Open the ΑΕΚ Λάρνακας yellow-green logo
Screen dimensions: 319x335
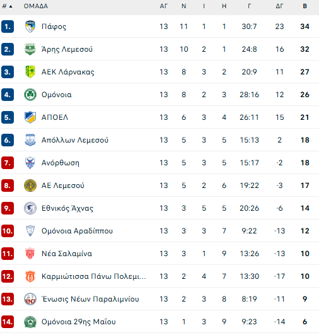[30, 72]
